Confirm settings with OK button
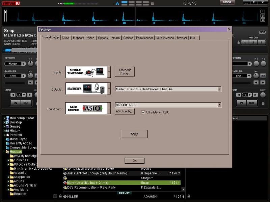270x202 pixels. coord(134,161)
